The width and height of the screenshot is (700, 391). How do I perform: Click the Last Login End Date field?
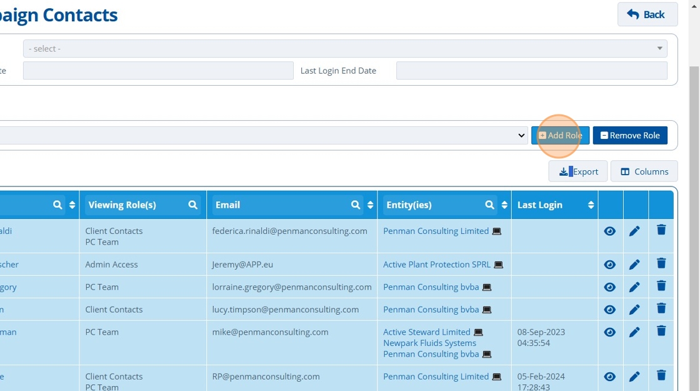532,71
